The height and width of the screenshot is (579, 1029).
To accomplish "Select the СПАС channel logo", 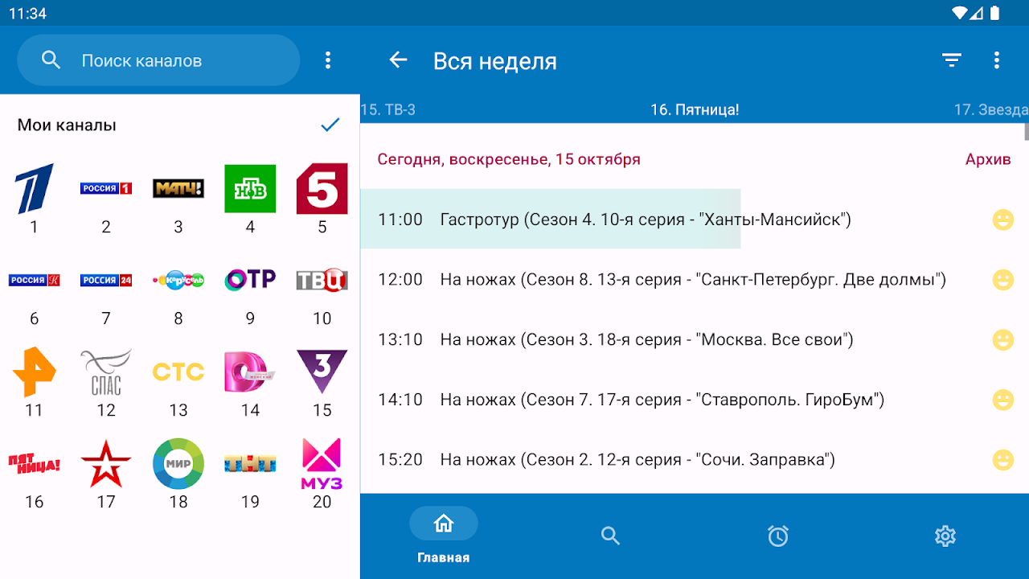I will click(106, 372).
